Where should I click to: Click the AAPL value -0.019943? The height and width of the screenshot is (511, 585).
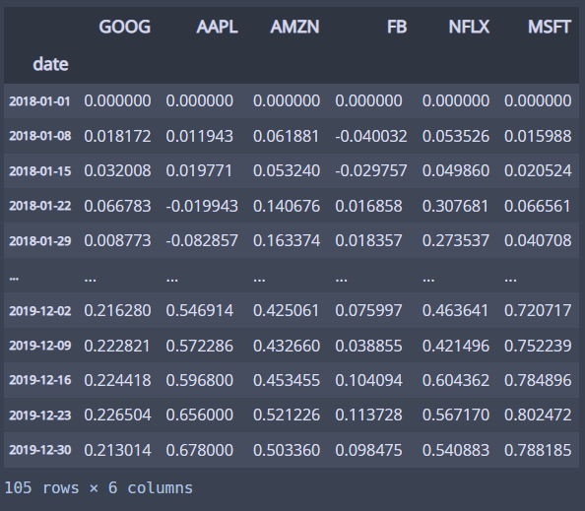(202, 206)
